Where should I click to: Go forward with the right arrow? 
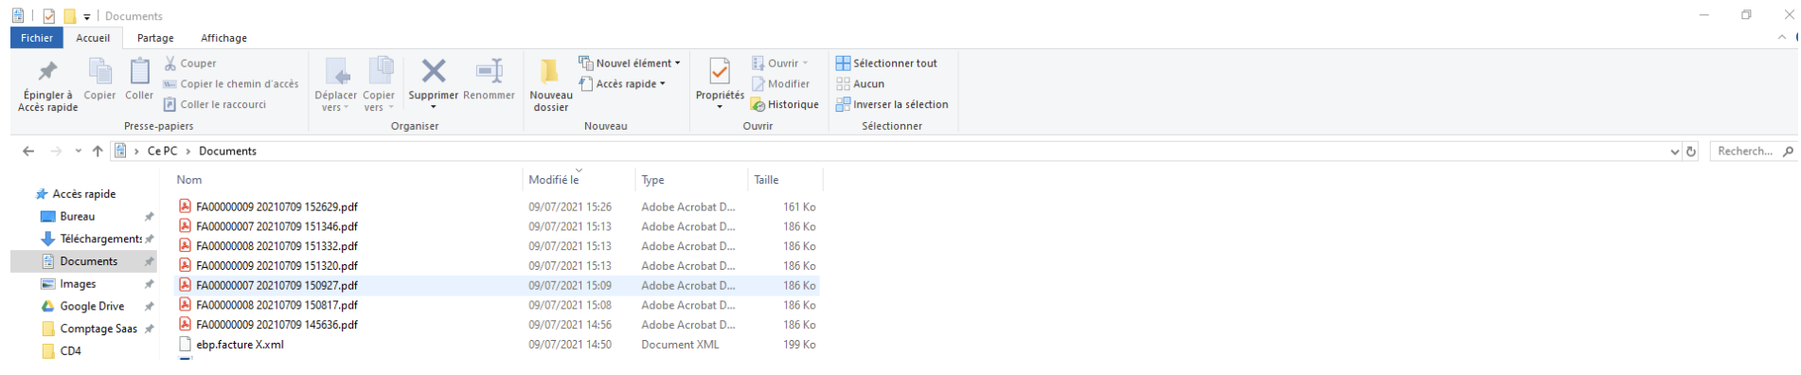pyautogui.click(x=56, y=152)
